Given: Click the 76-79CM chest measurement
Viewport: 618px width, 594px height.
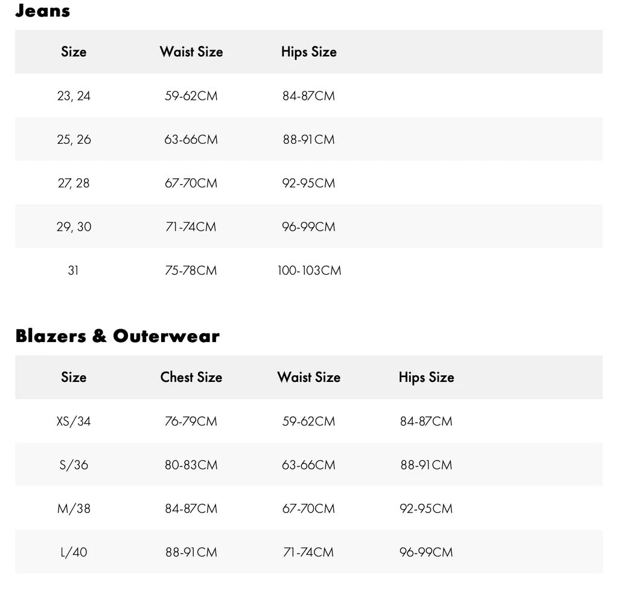Looking at the screenshot, I should click(191, 421).
